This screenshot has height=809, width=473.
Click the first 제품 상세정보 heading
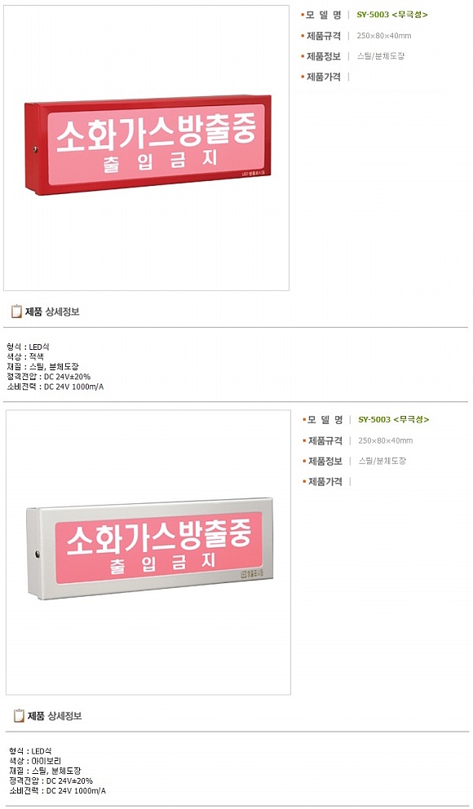click(52, 312)
